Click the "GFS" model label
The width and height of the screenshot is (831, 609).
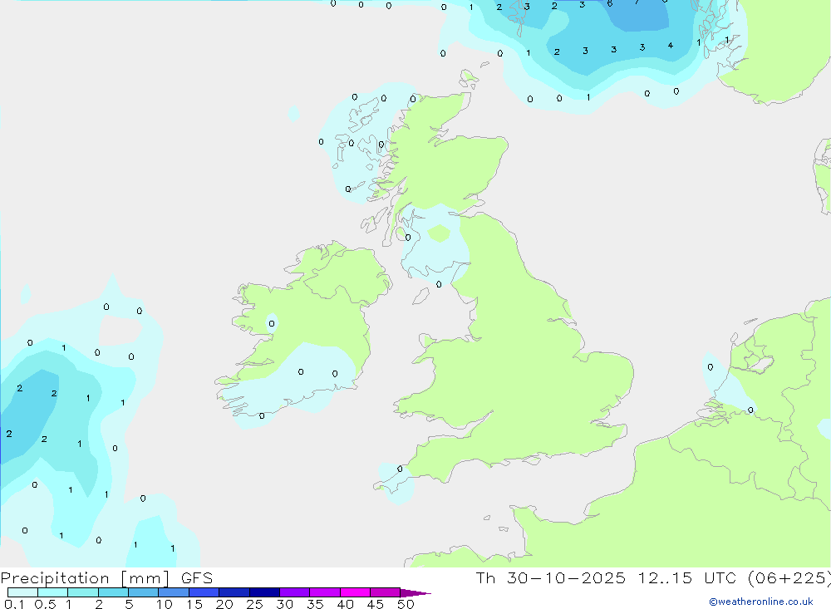point(197,577)
